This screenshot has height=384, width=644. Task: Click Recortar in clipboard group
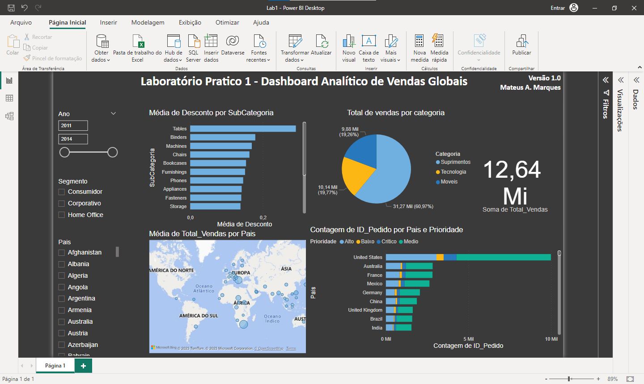click(x=38, y=37)
